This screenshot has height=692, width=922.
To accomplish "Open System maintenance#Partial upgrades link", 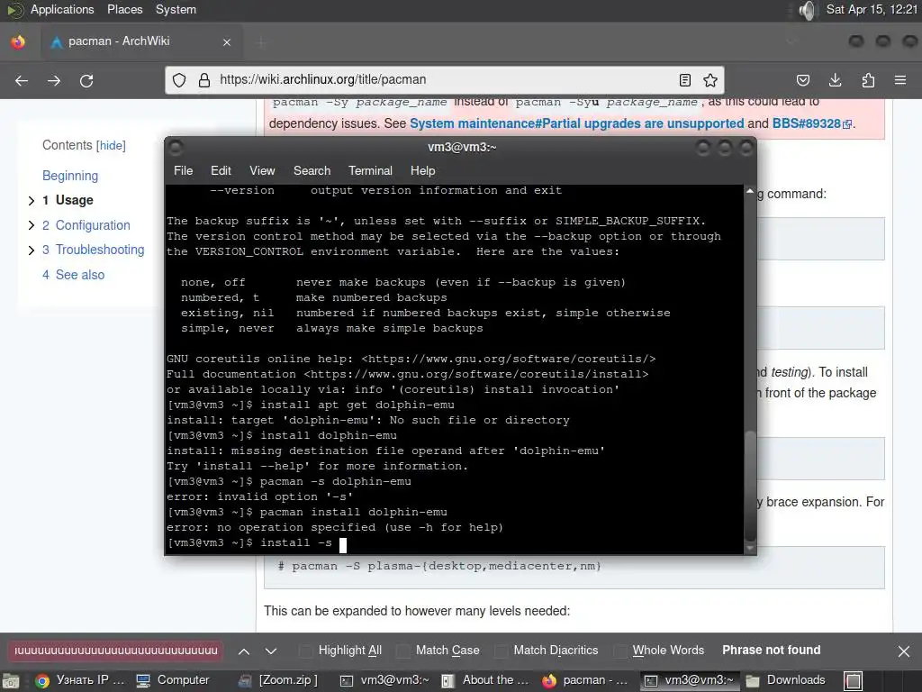I will point(577,123).
